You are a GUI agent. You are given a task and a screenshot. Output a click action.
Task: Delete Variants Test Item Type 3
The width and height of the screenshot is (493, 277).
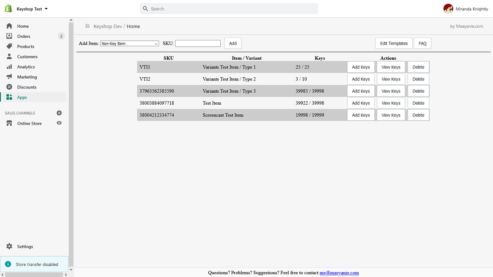418,91
